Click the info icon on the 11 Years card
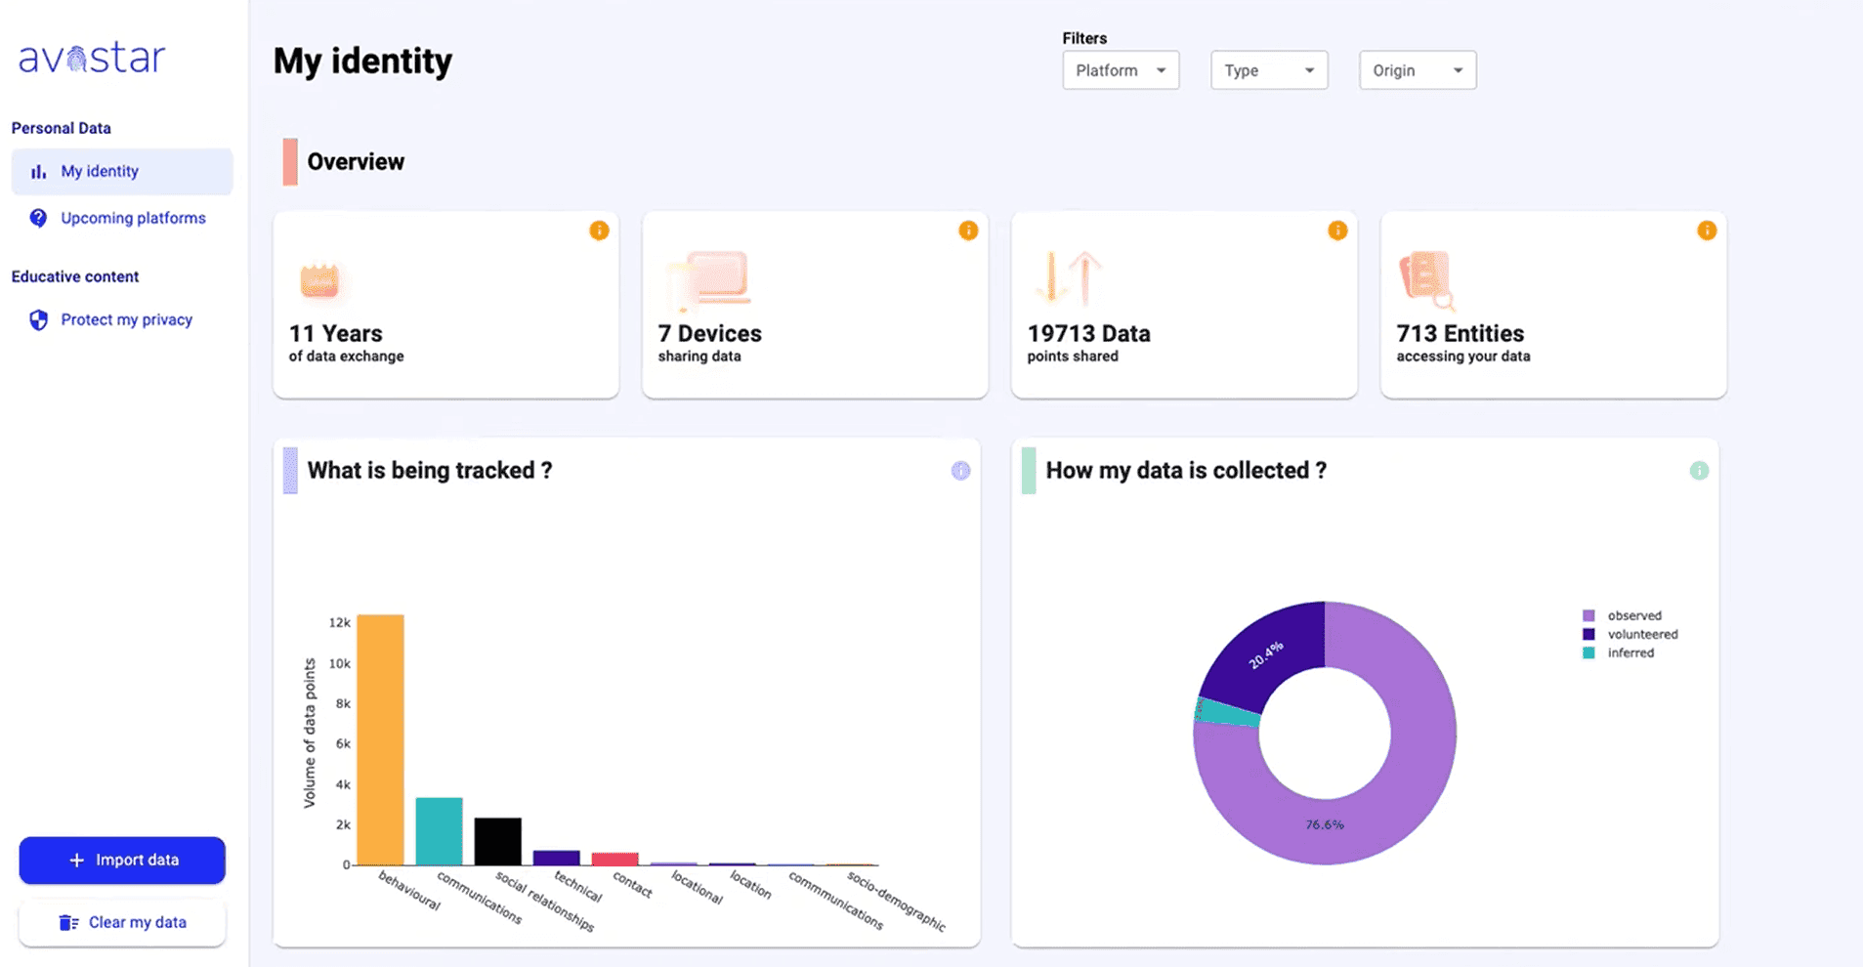The width and height of the screenshot is (1863, 967). 599,231
